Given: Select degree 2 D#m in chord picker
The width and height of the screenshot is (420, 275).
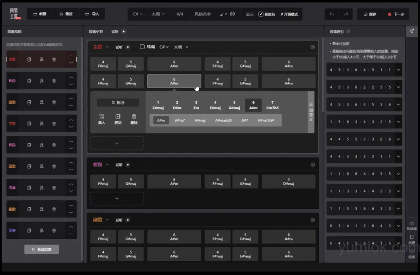Looking at the screenshot, I should click(177, 105).
